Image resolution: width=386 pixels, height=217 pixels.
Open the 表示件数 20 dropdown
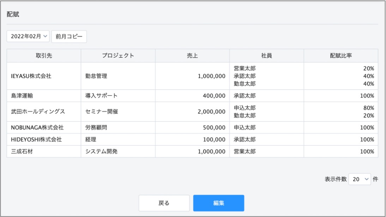(360, 179)
